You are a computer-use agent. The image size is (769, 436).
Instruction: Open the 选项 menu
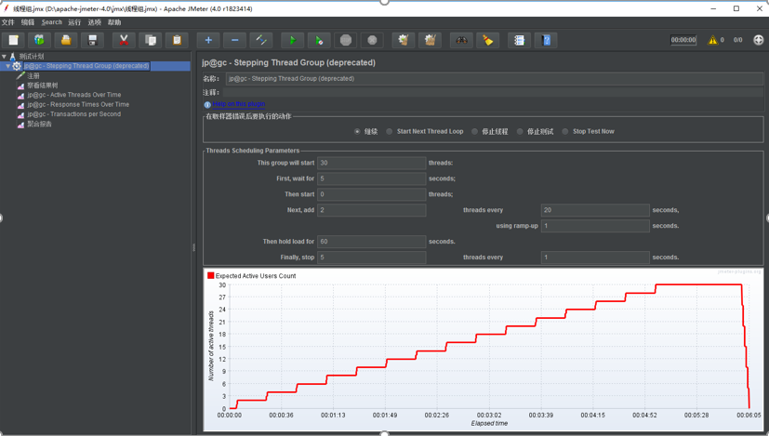(95, 22)
